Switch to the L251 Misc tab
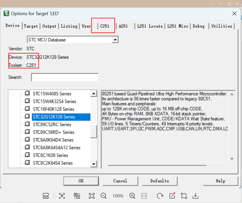Screen dimensions: 242x203 click(x=178, y=26)
